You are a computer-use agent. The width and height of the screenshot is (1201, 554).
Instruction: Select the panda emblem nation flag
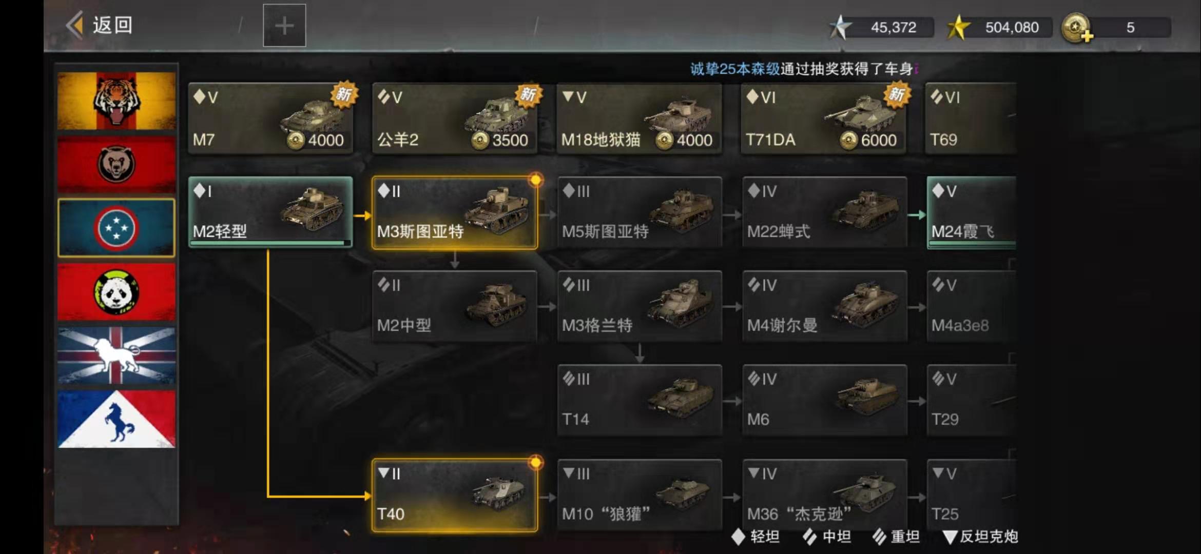click(117, 292)
